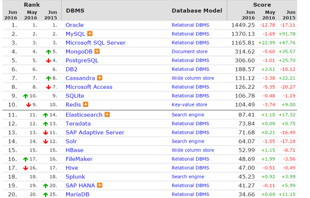The width and height of the screenshot is (310, 198).
Task: Select Oracle's score value 1449.25
Action: (243, 25)
